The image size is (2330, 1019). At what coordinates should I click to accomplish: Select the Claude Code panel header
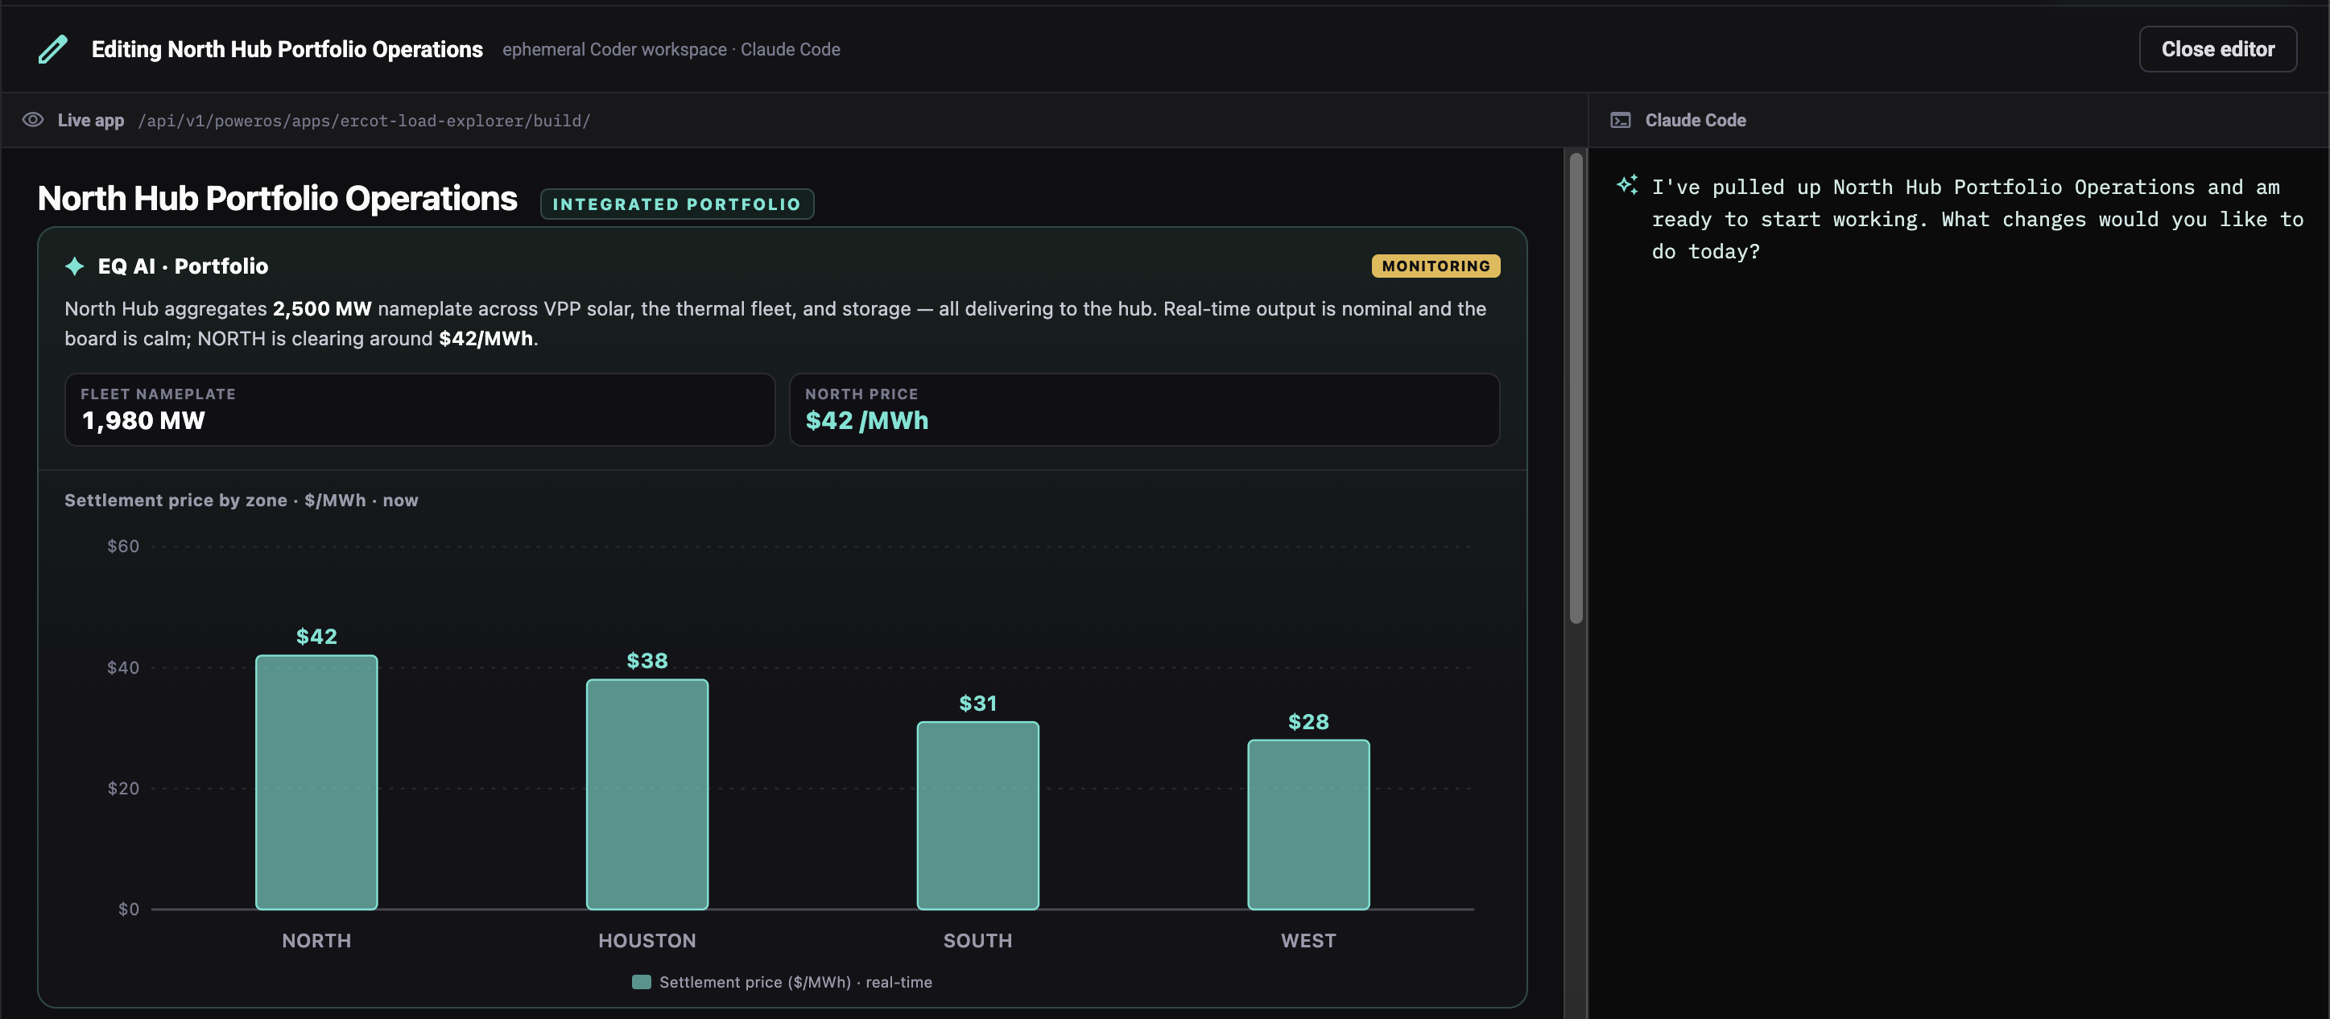click(x=1695, y=120)
